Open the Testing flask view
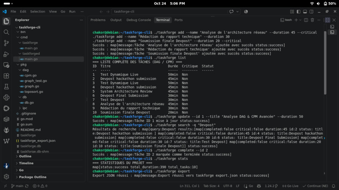 (x=6, y=86)
